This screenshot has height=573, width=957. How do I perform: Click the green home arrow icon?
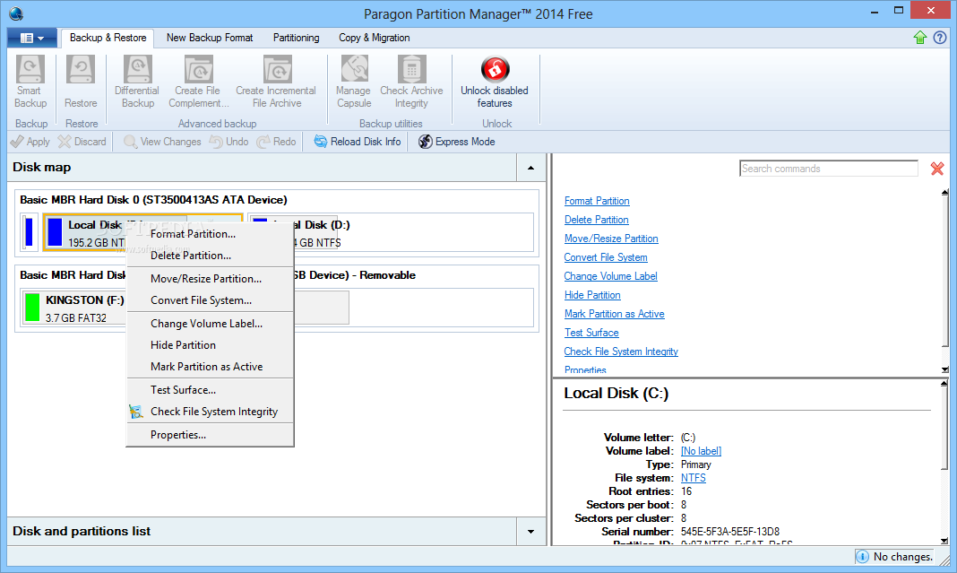pyautogui.click(x=919, y=38)
